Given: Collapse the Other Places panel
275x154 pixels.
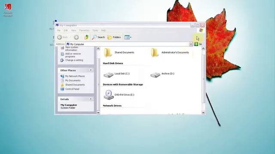Looking at the screenshot, I should click(91, 70).
